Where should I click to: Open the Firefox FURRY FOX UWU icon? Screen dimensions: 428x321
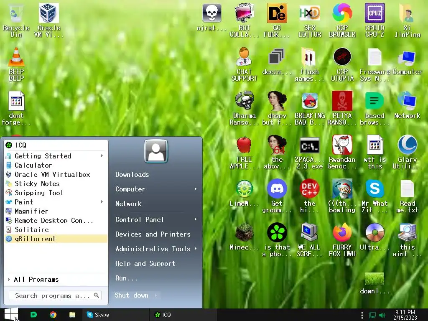pos(342,232)
